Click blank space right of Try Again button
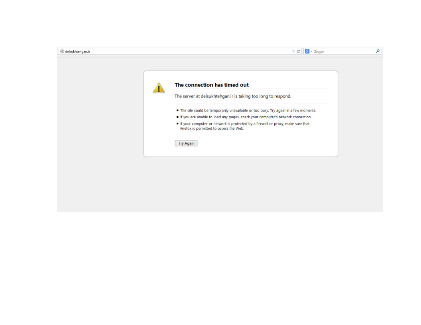This screenshot has width=421, height=325. pos(259,143)
